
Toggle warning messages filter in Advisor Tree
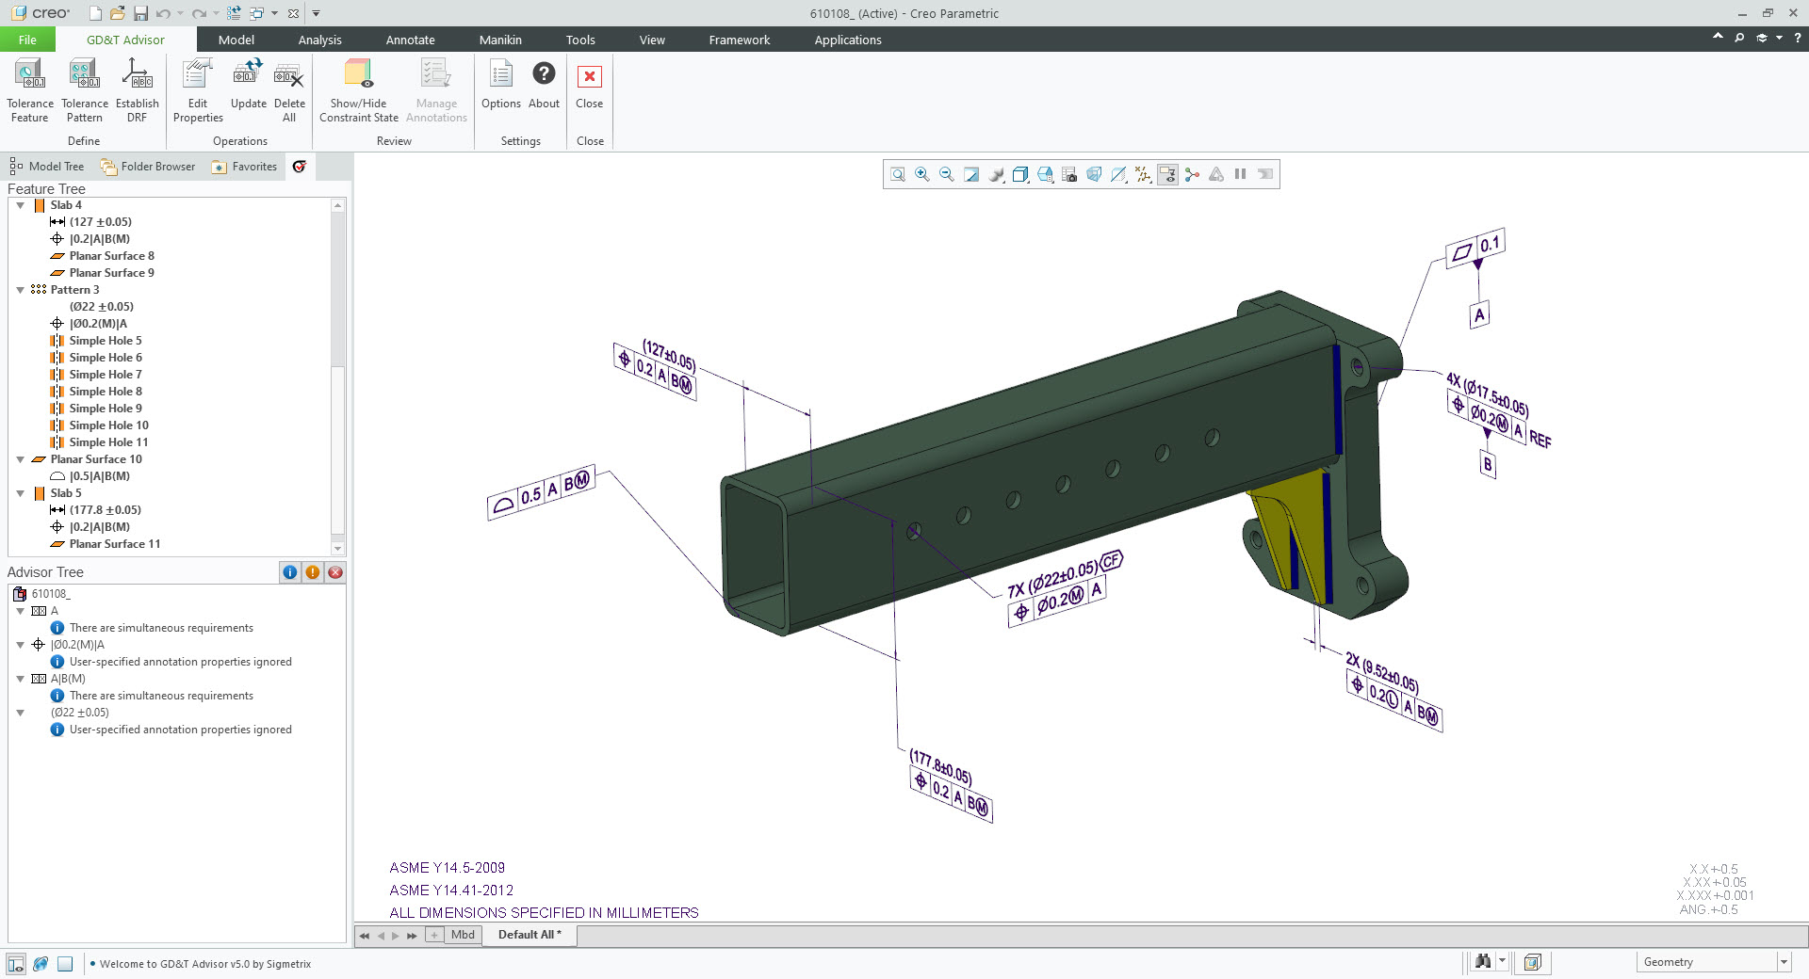[x=313, y=572]
